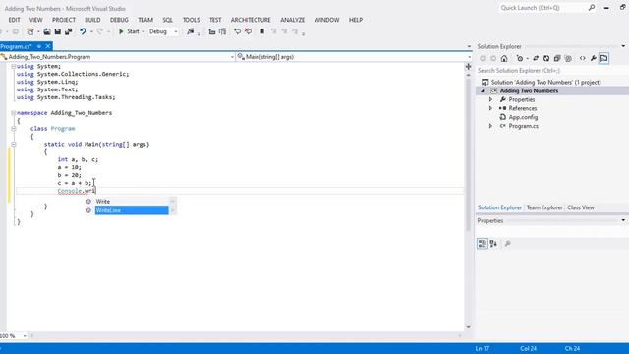Open the DEBUG menu
629x354 pixels.
click(119, 20)
